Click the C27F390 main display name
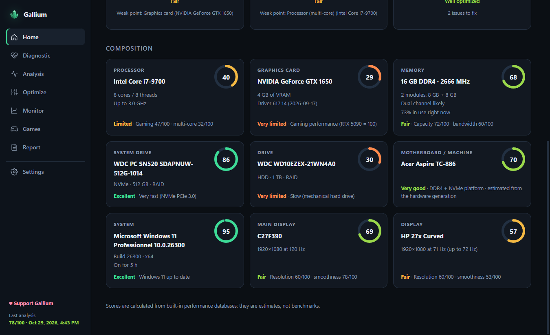This screenshot has height=335, width=550. tap(270, 236)
